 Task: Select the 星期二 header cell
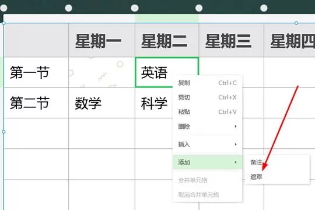(x=167, y=40)
